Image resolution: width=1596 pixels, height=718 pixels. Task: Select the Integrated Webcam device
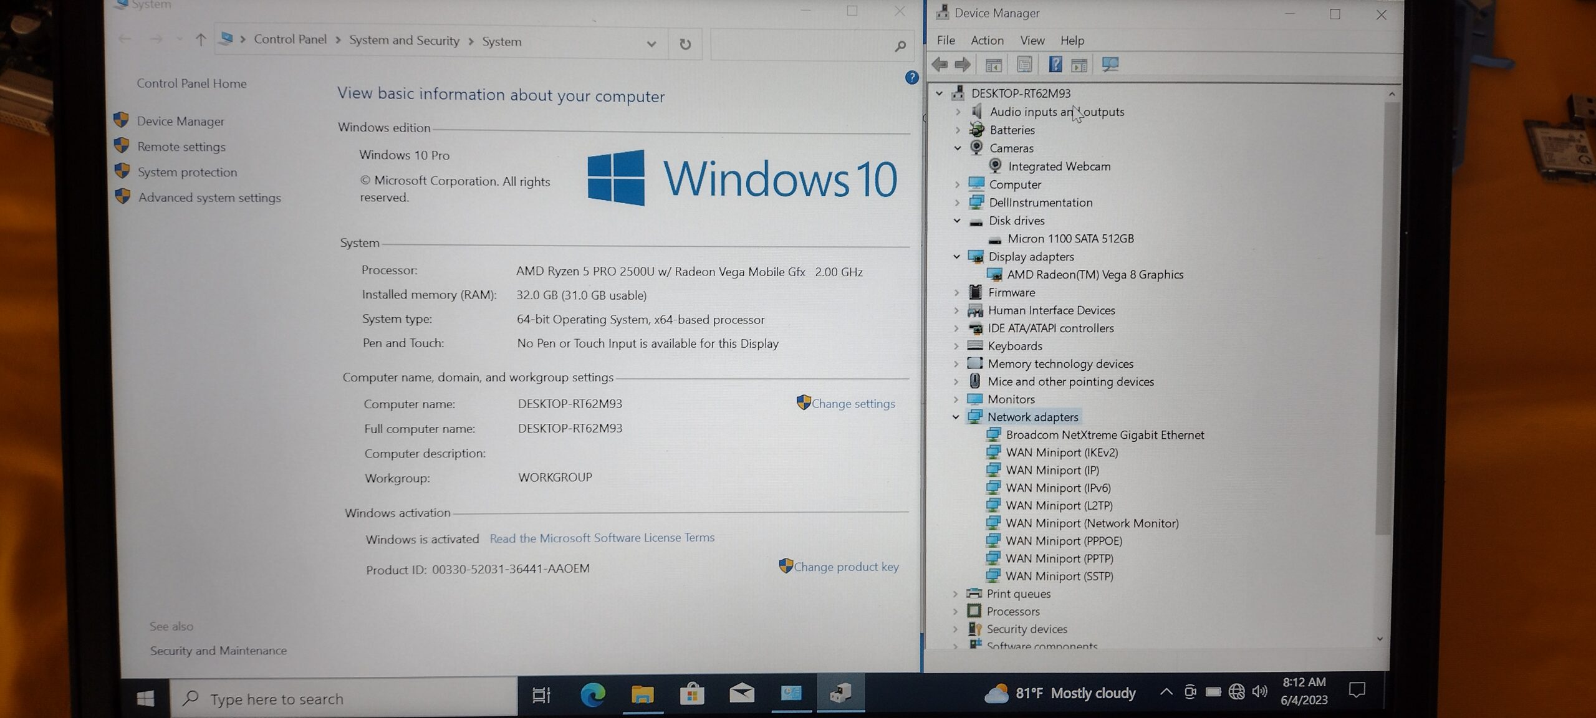pyautogui.click(x=1059, y=166)
